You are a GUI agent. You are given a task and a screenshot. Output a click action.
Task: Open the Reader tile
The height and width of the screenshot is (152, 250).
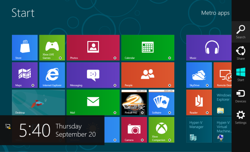(199, 102)
